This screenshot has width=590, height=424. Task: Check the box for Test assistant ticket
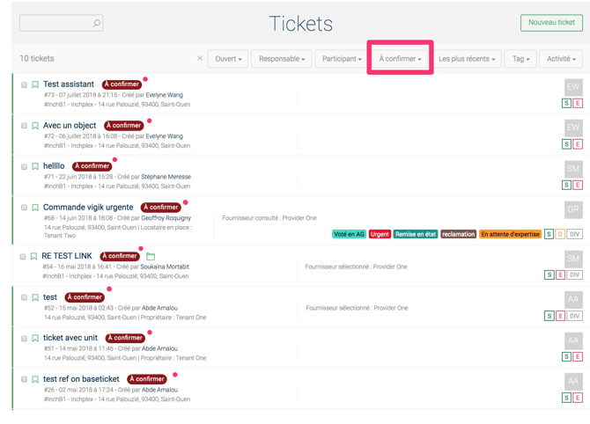[24, 85]
